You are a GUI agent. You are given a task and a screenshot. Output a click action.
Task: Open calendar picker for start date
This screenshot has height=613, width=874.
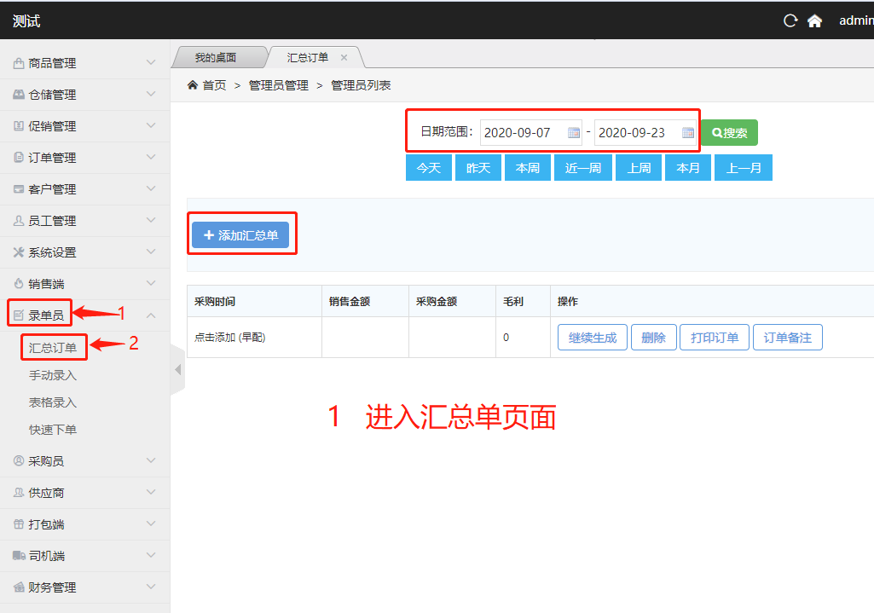click(574, 133)
